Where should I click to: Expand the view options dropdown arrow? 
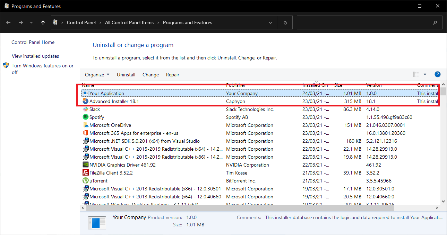click(x=425, y=74)
